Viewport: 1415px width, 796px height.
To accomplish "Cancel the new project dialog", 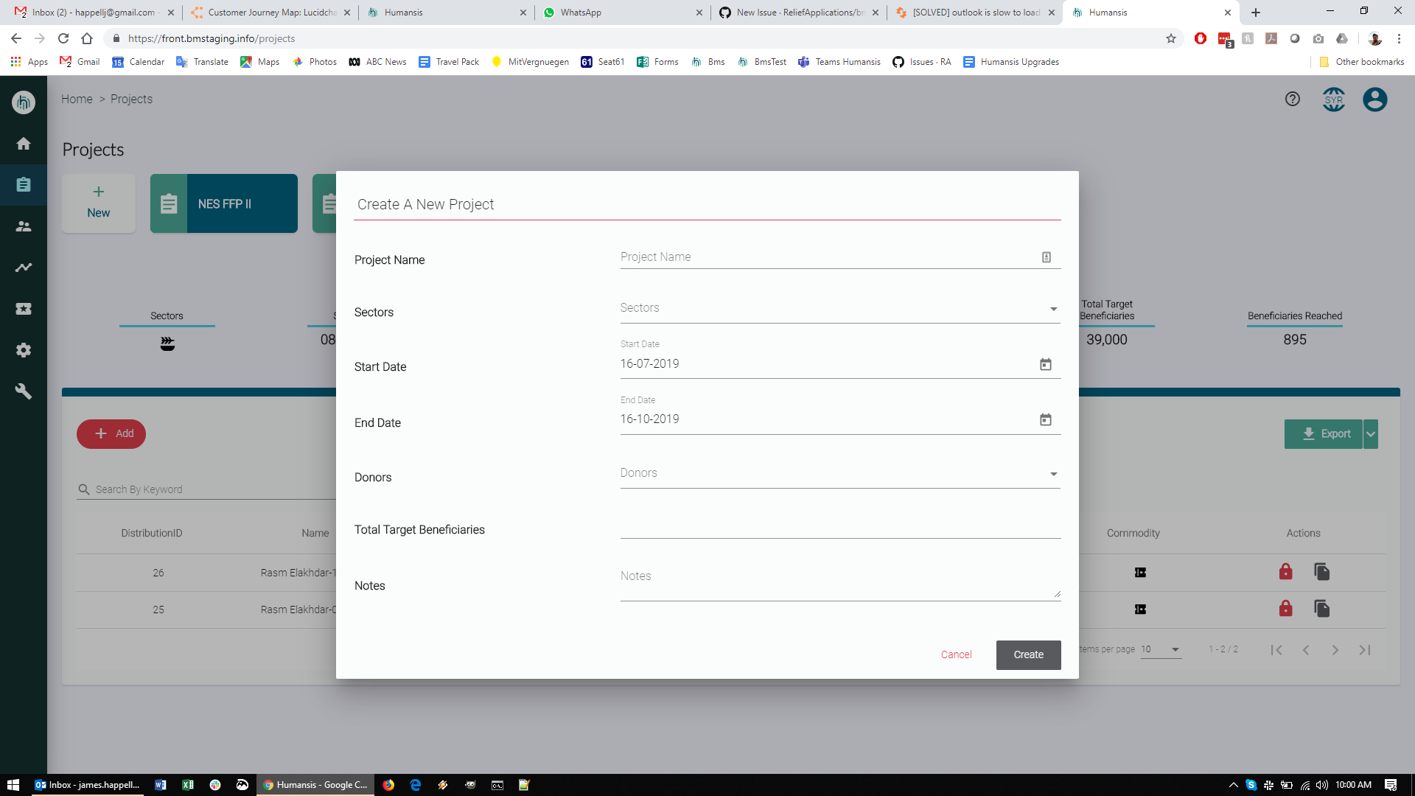I will tap(956, 654).
